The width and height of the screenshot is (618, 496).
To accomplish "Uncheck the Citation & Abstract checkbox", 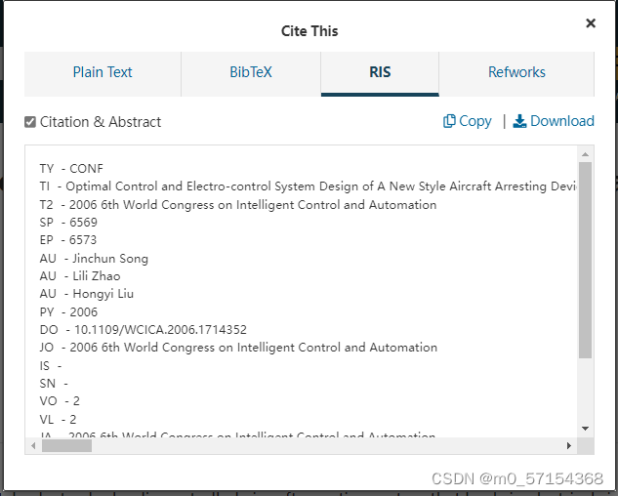I will point(30,122).
